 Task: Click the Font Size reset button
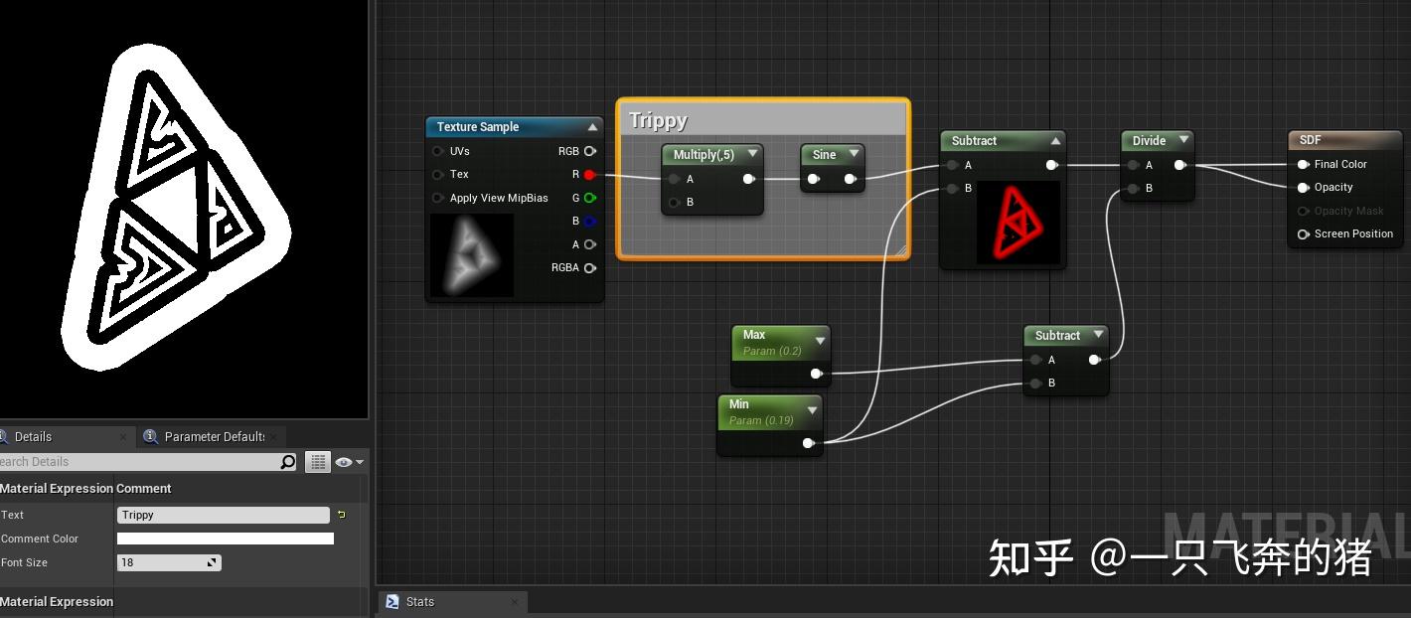tap(210, 562)
